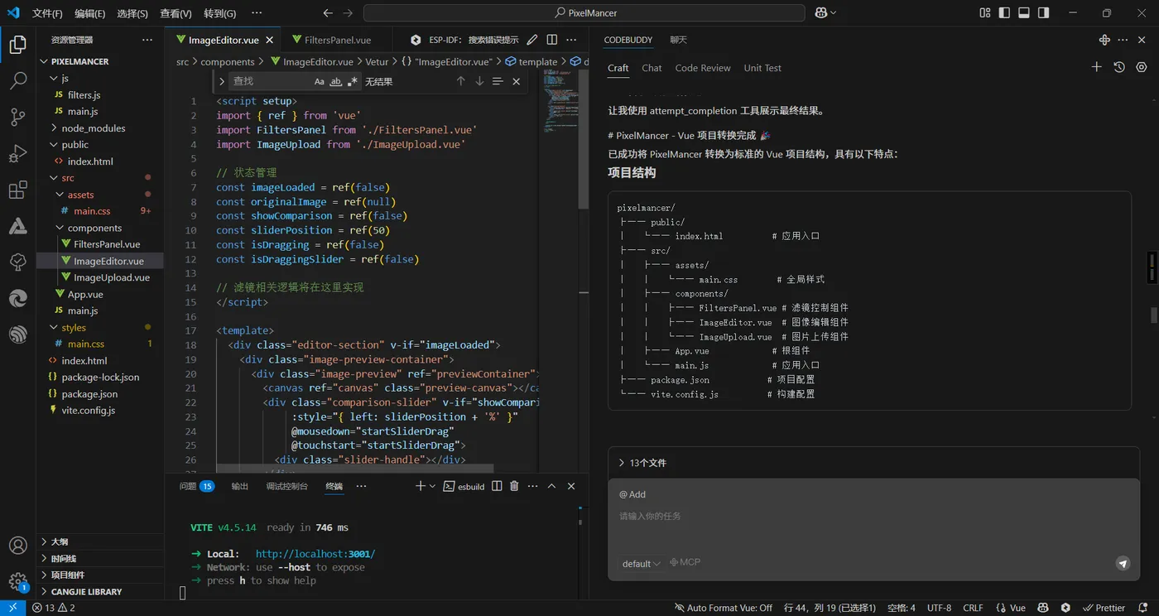Viewport: 1159px width, 616px height.
Task: Add a new terminal with plus icon
Action: pyautogui.click(x=421, y=486)
